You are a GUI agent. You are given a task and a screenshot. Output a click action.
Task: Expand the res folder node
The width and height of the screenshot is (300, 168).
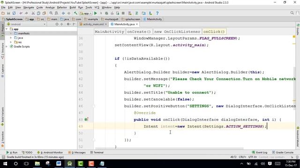pyautogui.click(x=11, y=42)
